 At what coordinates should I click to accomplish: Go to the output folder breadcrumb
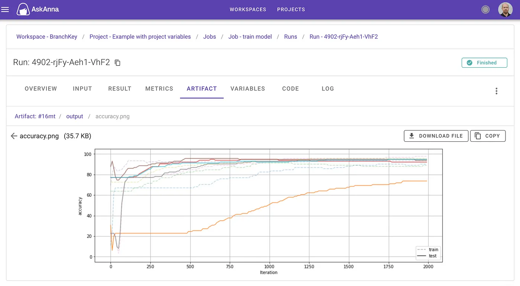[x=75, y=116]
